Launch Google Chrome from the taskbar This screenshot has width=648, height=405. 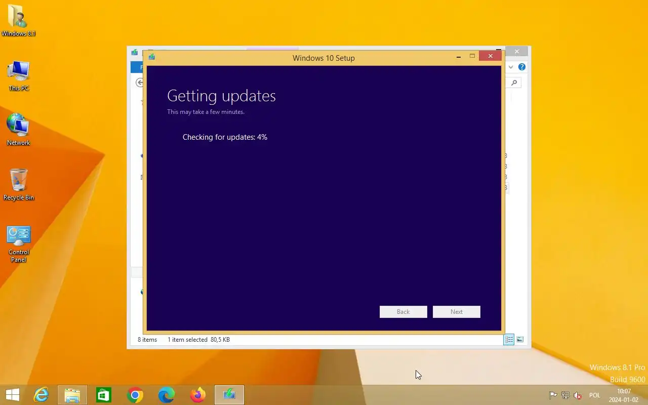(135, 395)
